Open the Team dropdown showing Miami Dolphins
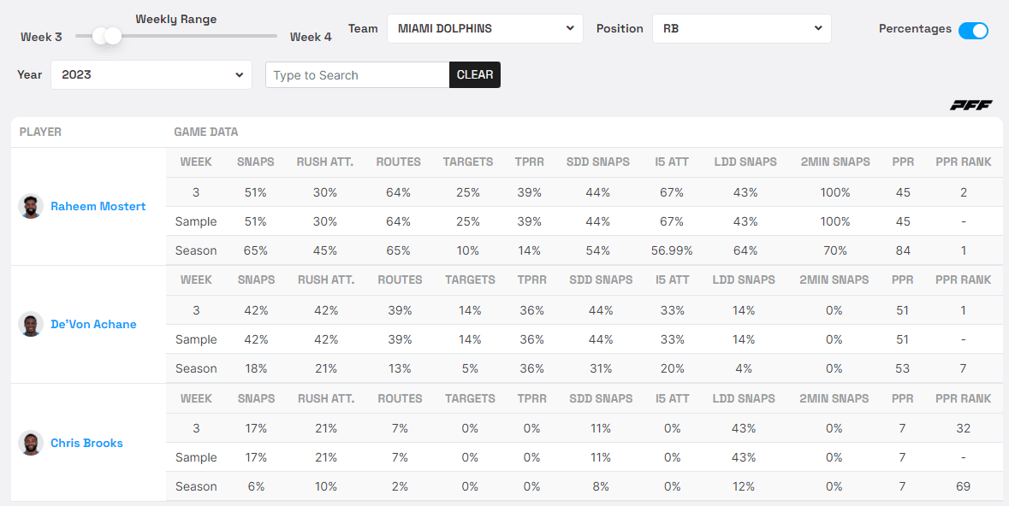Image resolution: width=1009 pixels, height=506 pixels. (x=485, y=28)
